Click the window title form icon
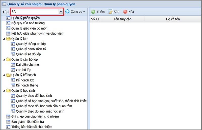Viewport: 202px width, 130px height. (4, 4)
